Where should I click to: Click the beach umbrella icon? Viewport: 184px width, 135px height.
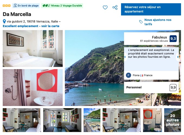(15, 5)
